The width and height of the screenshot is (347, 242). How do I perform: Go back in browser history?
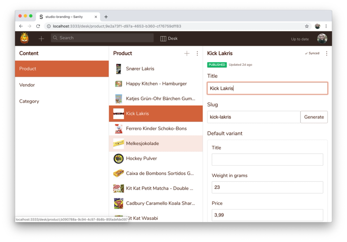pos(21,26)
